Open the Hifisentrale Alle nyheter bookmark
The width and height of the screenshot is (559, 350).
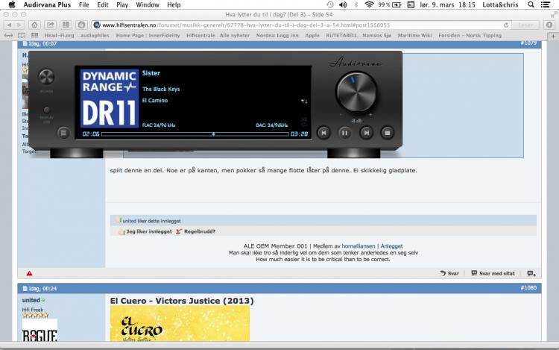pyautogui.click(x=218, y=35)
